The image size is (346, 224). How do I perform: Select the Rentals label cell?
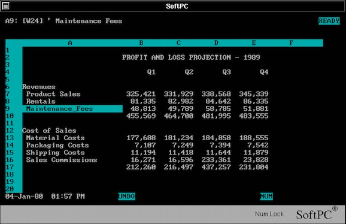coord(41,101)
